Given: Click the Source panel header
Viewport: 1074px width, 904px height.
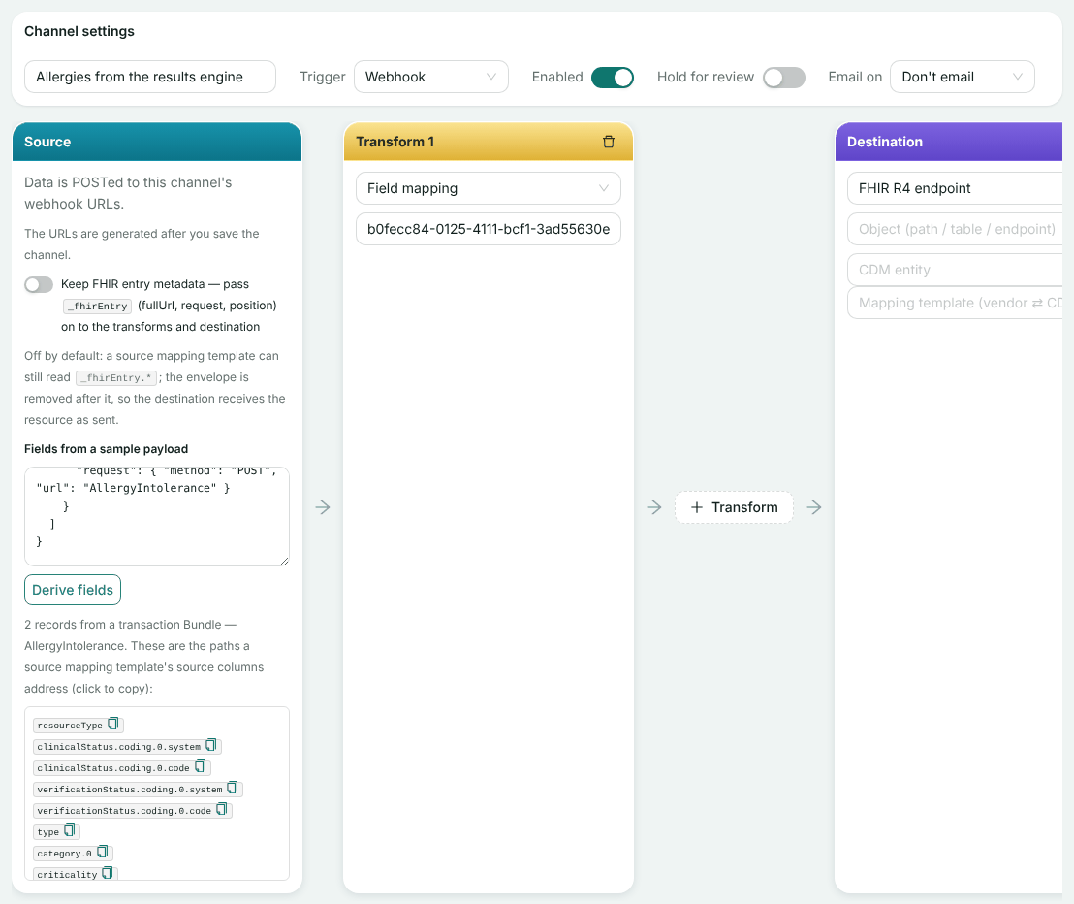Looking at the screenshot, I should click(157, 142).
